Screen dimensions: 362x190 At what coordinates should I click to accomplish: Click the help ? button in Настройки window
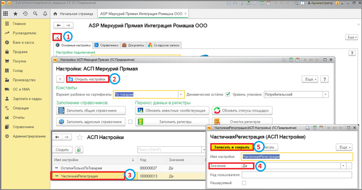324,79
